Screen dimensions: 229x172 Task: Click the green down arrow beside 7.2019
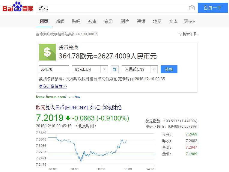click(68, 118)
